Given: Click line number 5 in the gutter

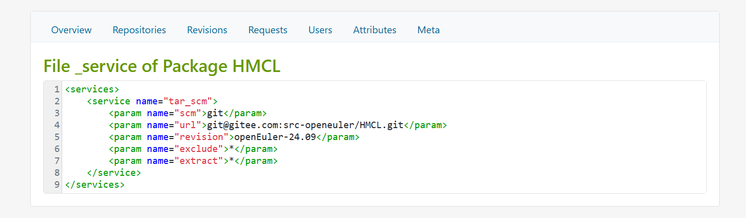Looking at the screenshot, I should click(x=57, y=137).
